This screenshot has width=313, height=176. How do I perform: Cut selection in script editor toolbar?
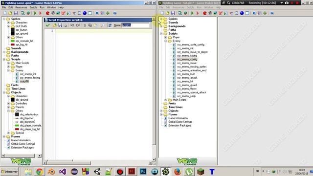[x=85, y=25]
